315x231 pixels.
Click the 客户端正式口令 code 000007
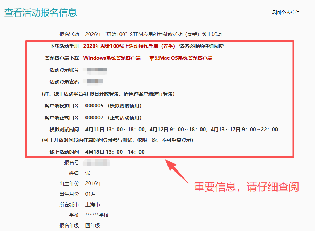[94, 118]
